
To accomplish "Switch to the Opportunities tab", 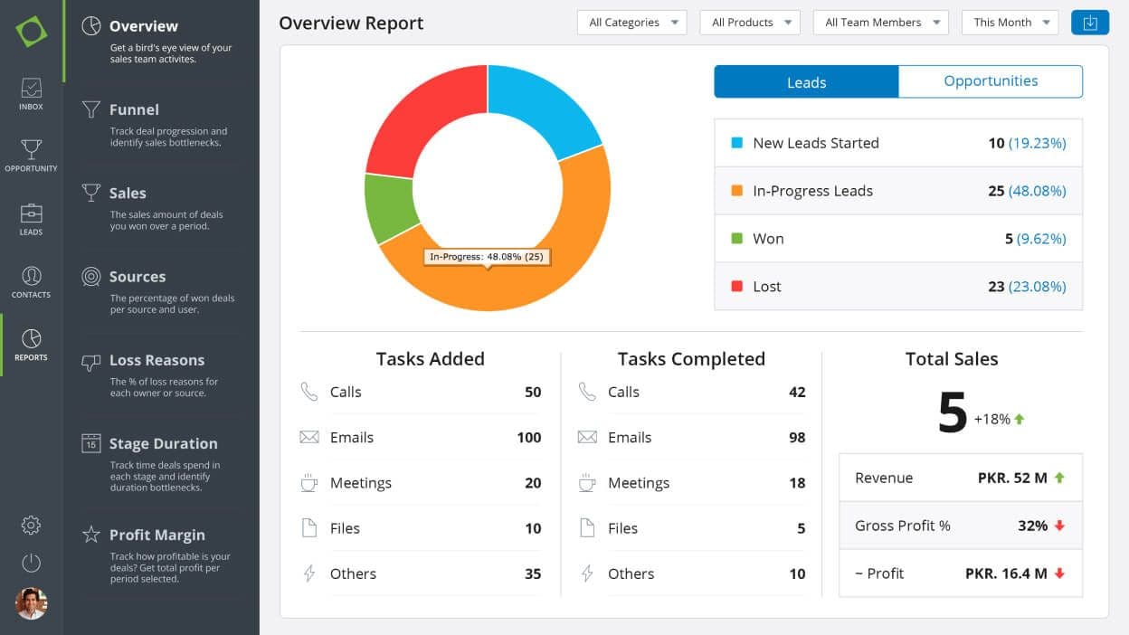I will (x=991, y=81).
